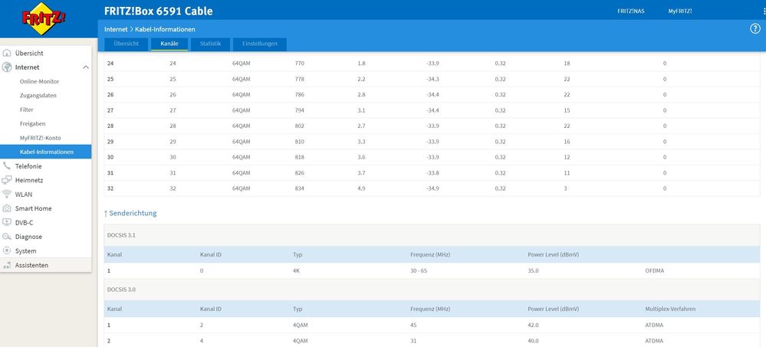Click Internet in the breadcrumb
This screenshot has height=347, width=766.
pos(116,30)
